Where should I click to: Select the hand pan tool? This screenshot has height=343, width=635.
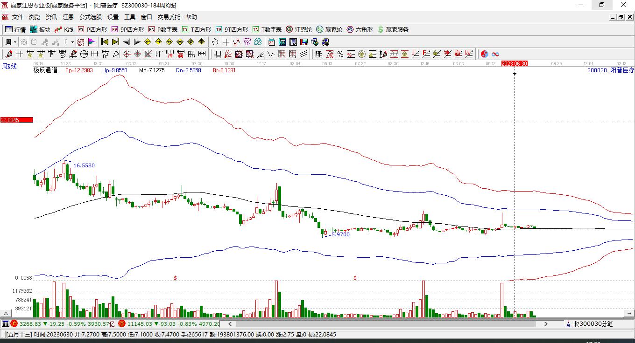(x=215, y=42)
